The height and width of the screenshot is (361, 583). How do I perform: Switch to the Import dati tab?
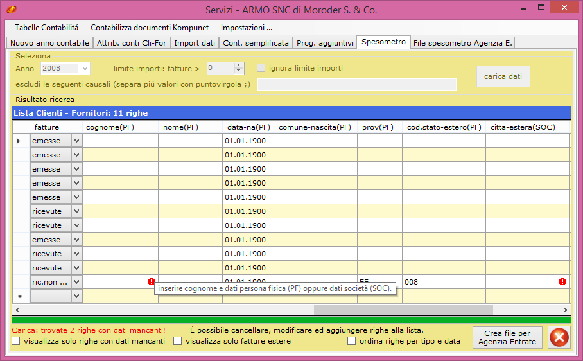(195, 43)
